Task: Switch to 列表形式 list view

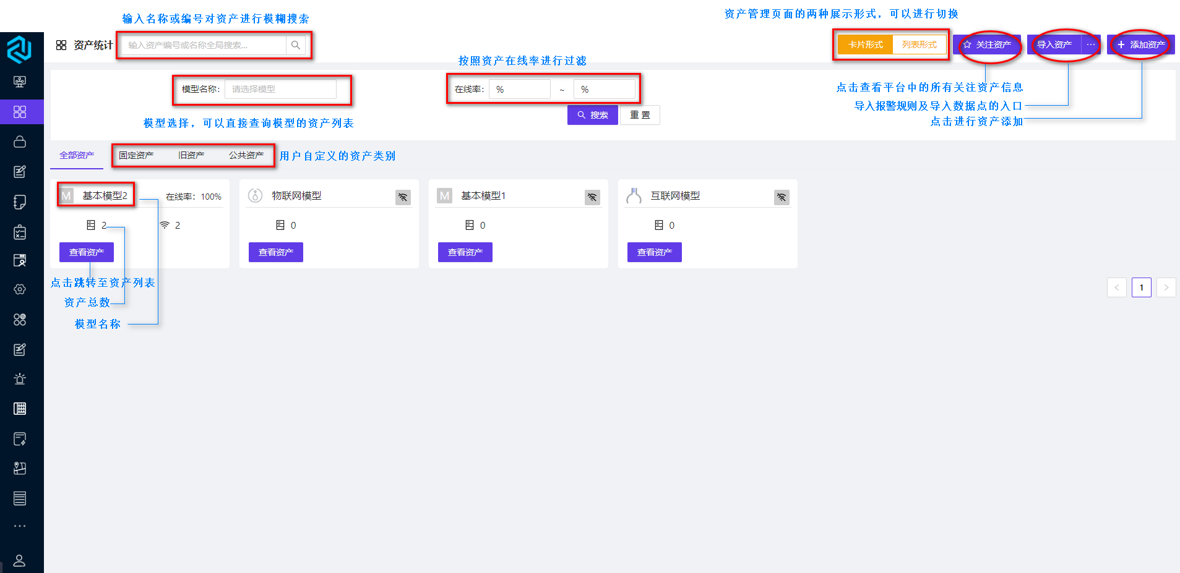Action: [x=919, y=45]
